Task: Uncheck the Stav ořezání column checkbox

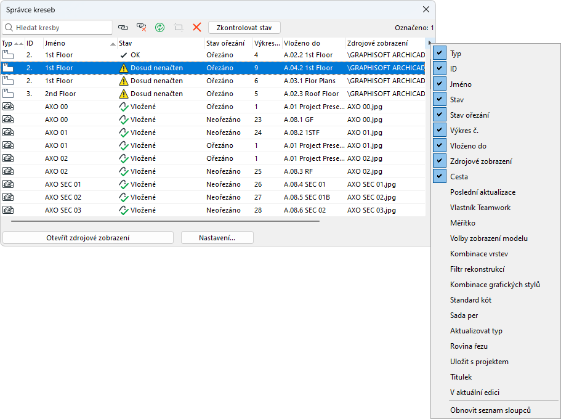Action: [440, 115]
